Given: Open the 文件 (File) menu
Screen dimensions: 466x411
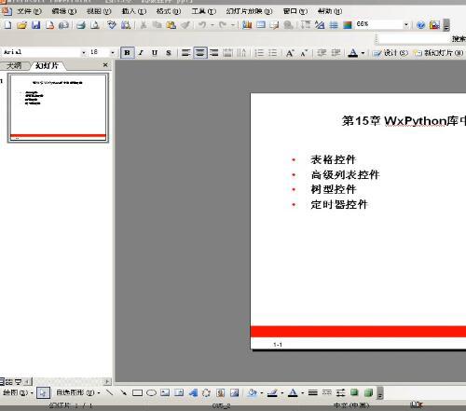Looking at the screenshot, I should (x=29, y=11).
